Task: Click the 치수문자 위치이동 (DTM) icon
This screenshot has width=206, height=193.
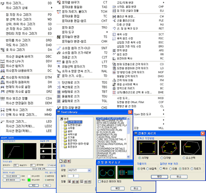Action: tap(3, 77)
